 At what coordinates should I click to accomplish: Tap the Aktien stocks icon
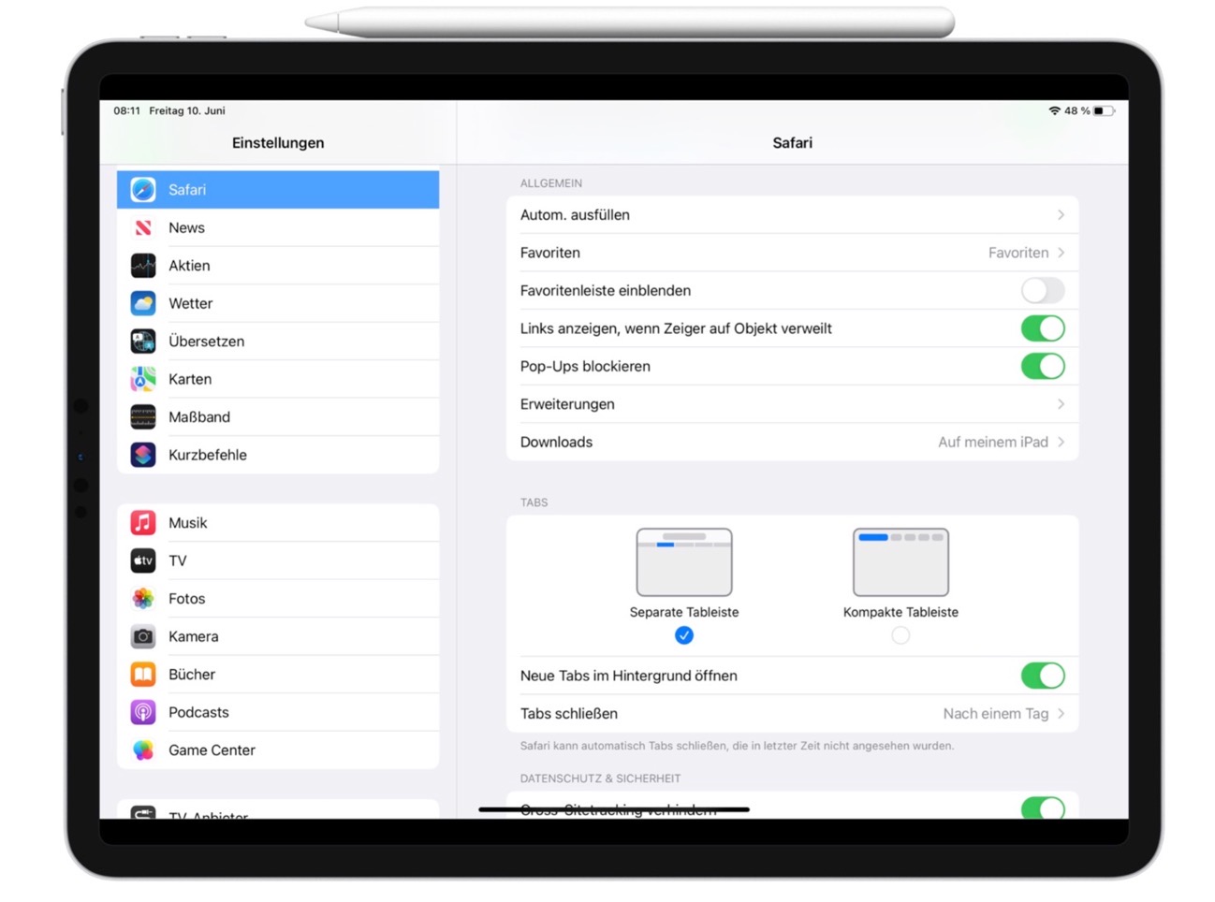(143, 266)
